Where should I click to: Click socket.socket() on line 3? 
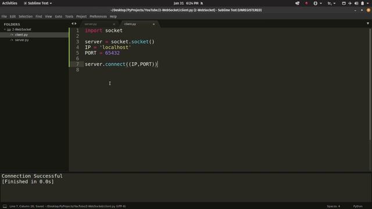click(133, 42)
